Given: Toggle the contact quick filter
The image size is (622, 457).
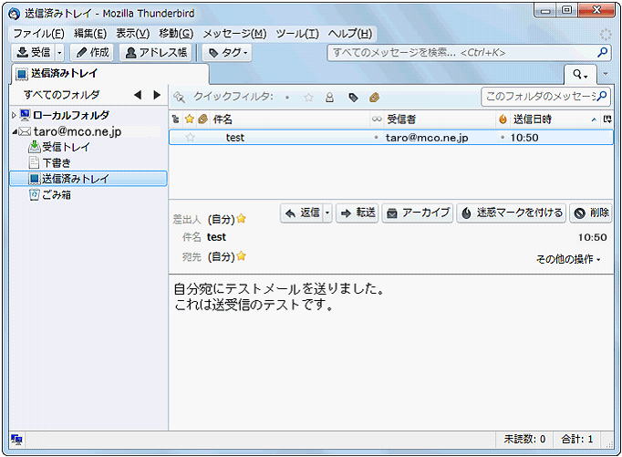Looking at the screenshot, I should coord(329,98).
